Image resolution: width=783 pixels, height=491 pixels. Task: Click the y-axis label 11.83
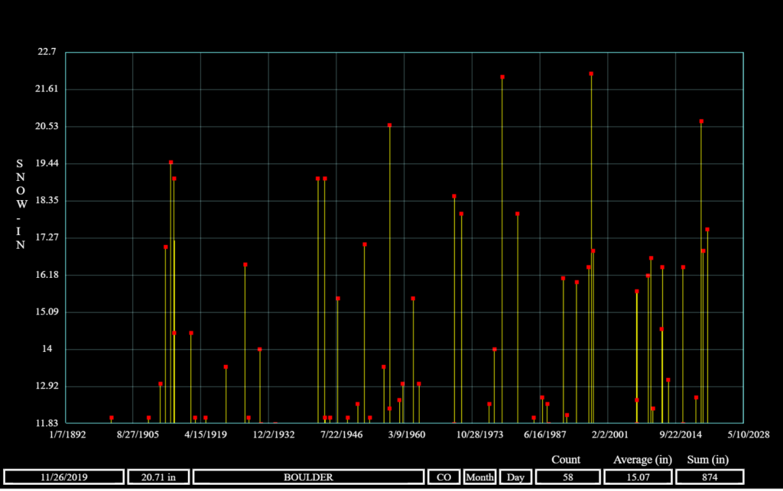coord(47,423)
